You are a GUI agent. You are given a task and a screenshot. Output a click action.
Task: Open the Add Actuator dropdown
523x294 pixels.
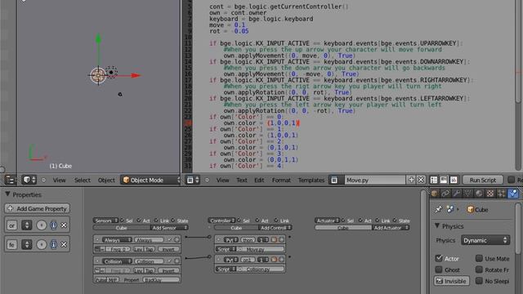pos(391,228)
